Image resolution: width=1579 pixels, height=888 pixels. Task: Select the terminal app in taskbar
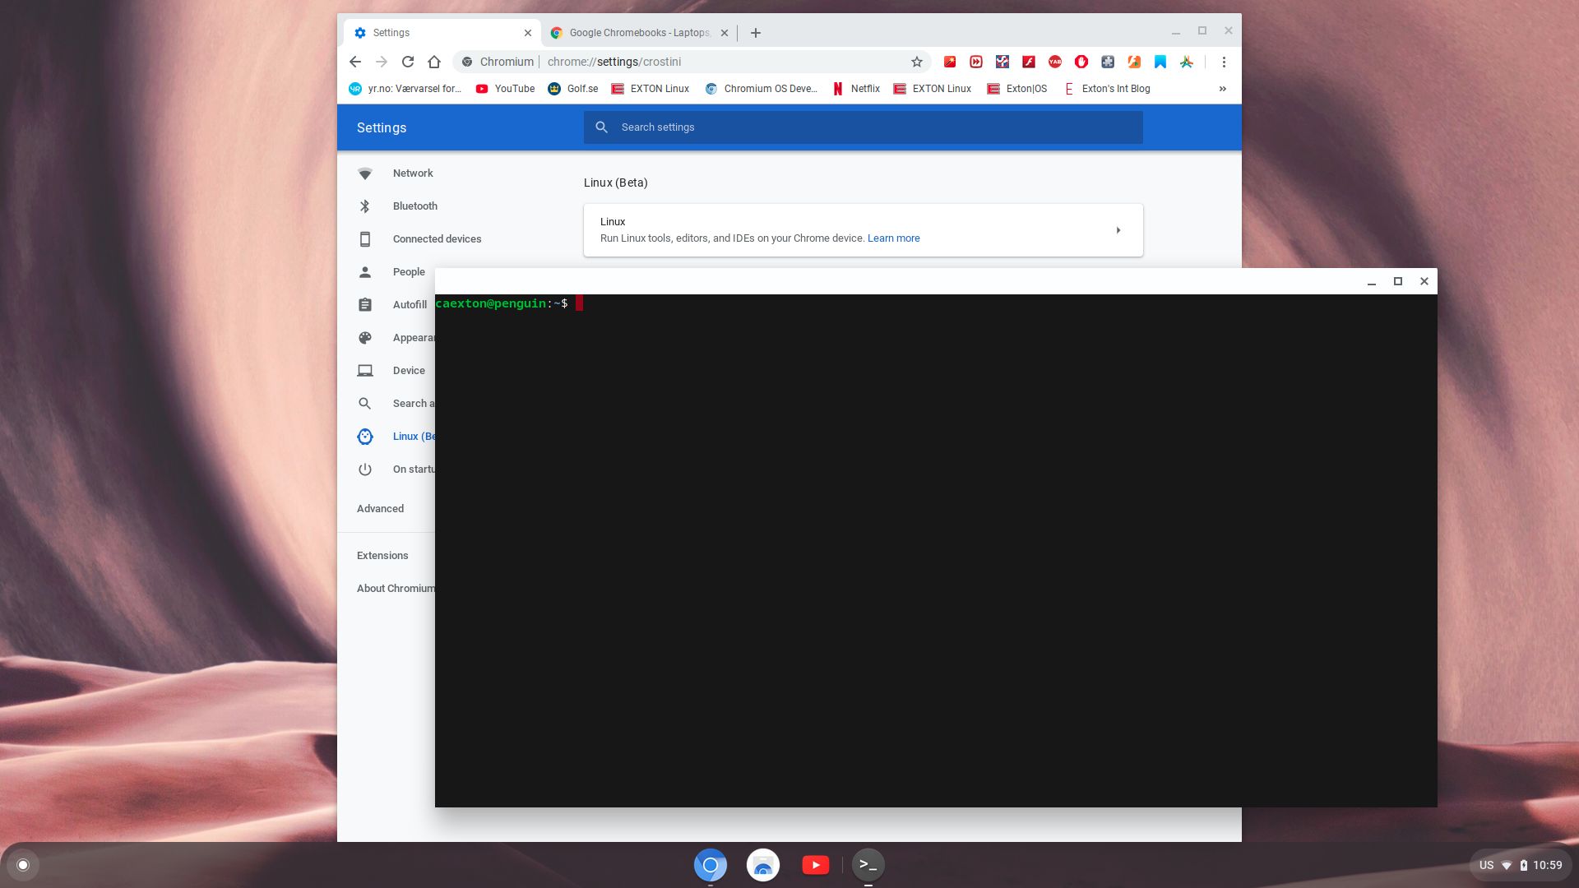pyautogui.click(x=868, y=864)
